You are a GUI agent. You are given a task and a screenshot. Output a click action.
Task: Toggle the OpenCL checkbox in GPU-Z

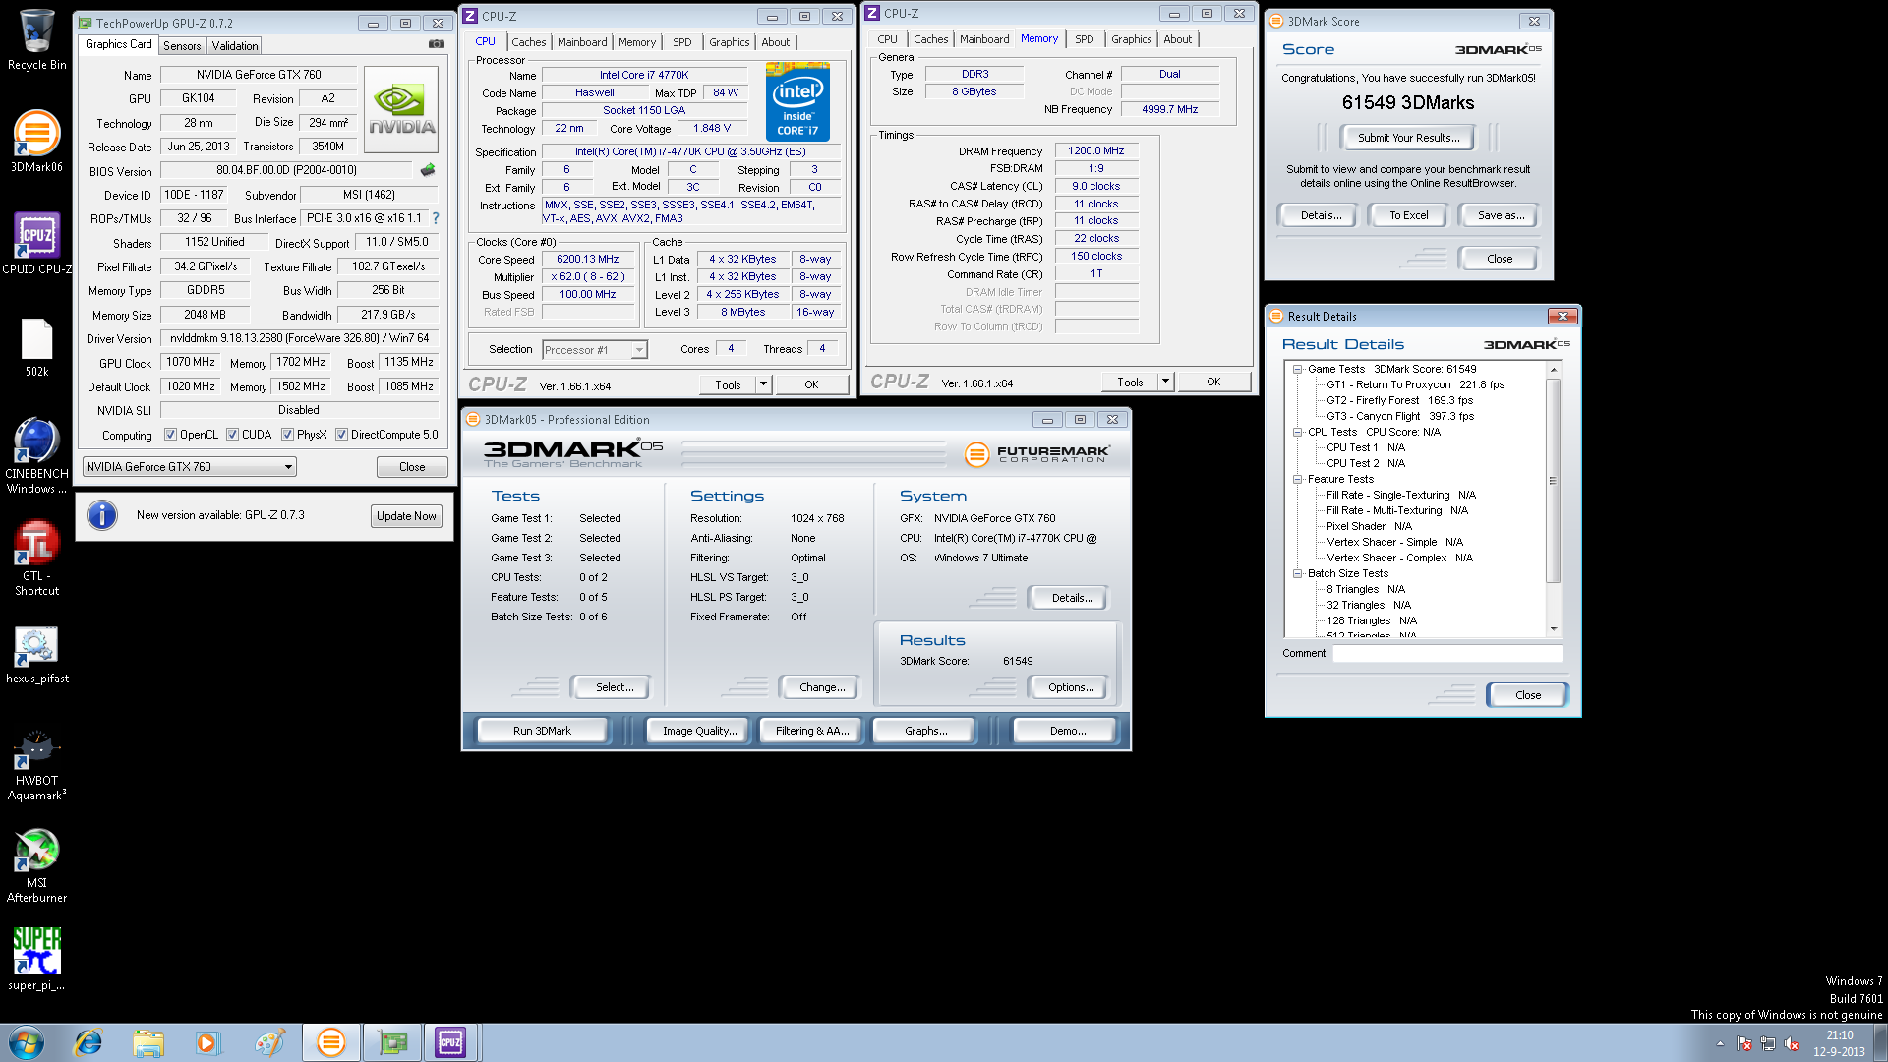[x=170, y=435]
